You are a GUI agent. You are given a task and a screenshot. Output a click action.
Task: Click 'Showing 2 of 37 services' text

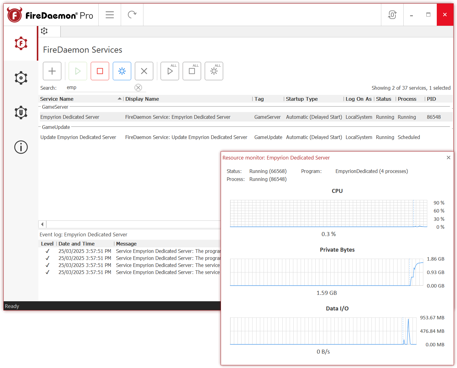[x=399, y=88]
